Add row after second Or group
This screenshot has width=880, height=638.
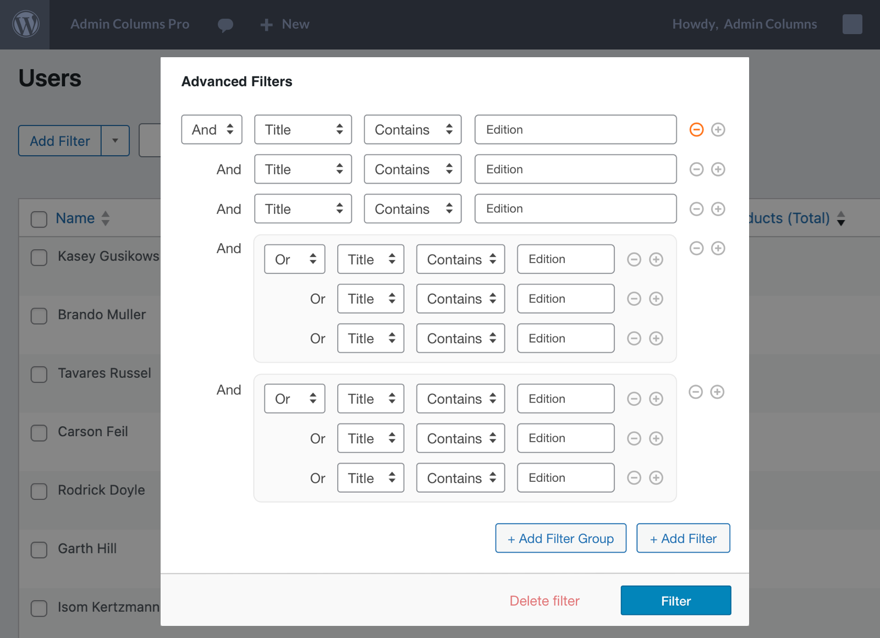point(717,392)
